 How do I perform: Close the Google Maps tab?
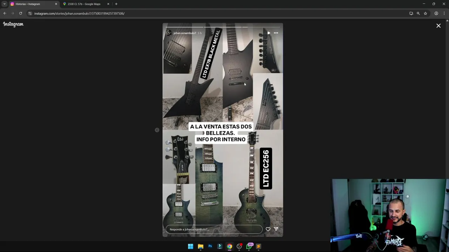coord(108,4)
